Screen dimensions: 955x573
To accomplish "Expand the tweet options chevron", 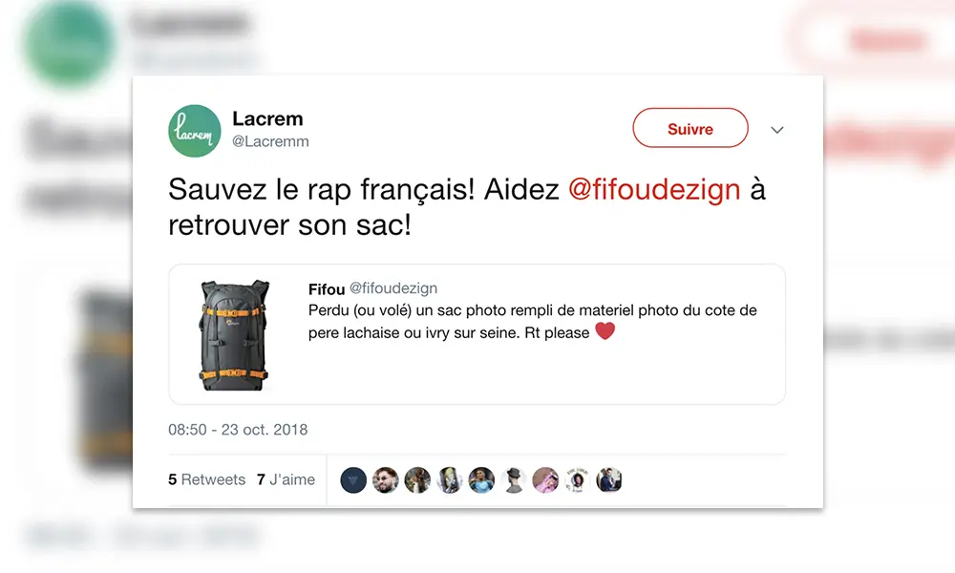I will (x=777, y=130).
